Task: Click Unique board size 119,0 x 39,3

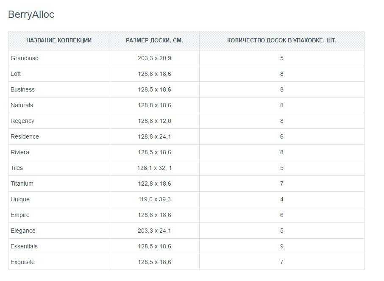Action: [x=155, y=199]
